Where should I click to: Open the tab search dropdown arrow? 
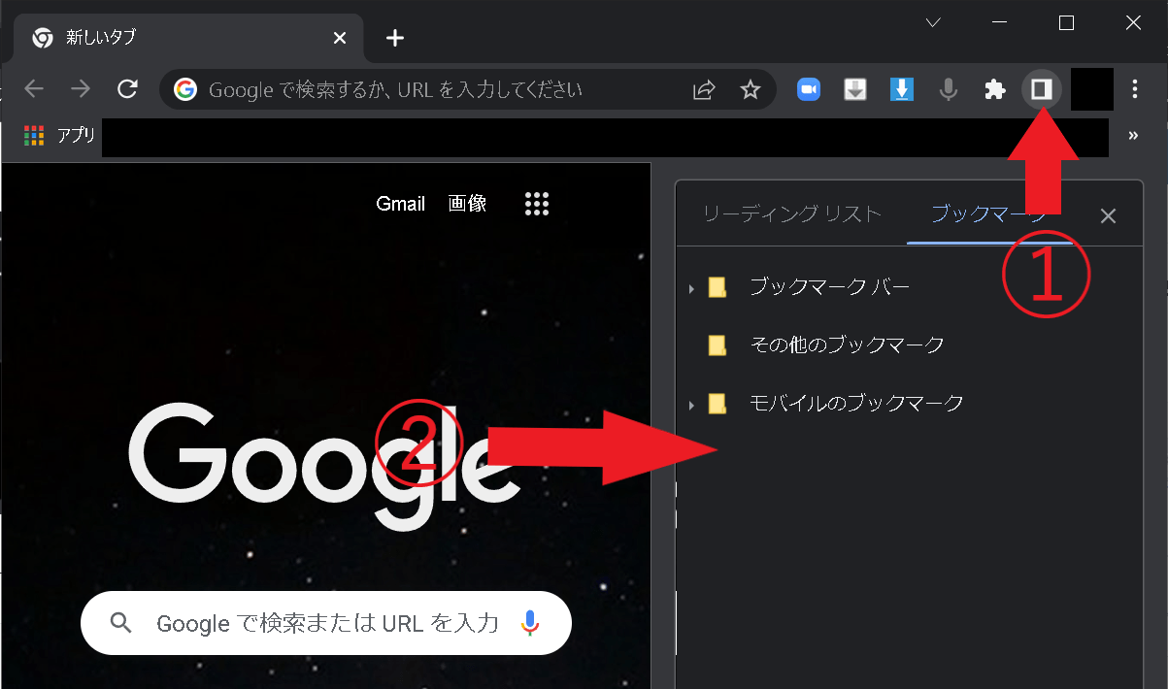pyautogui.click(x=933, y=23)
